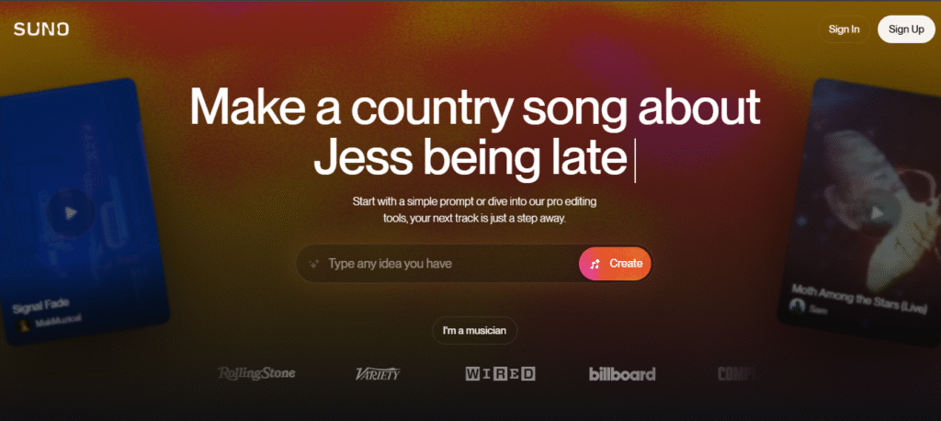Click the Billboard logo
The height and width of the screenshot is (421, 941).
tap(622, 373)
